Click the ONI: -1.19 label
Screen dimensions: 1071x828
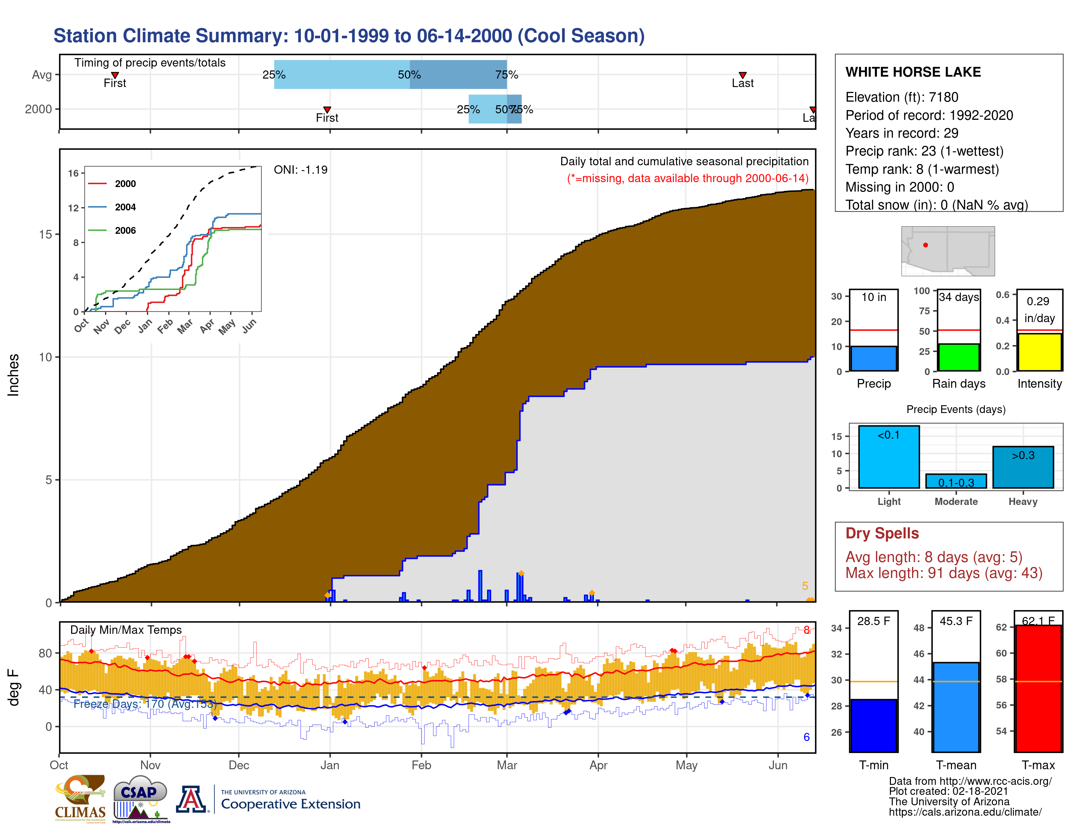coord(301,170)
